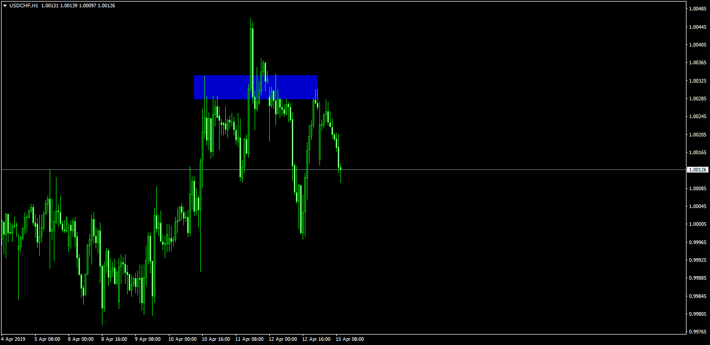The width and height of the screenshot is (710, 345).
Task: Click the low value 1.00097 in the header
Action: (x=87, y=5)
